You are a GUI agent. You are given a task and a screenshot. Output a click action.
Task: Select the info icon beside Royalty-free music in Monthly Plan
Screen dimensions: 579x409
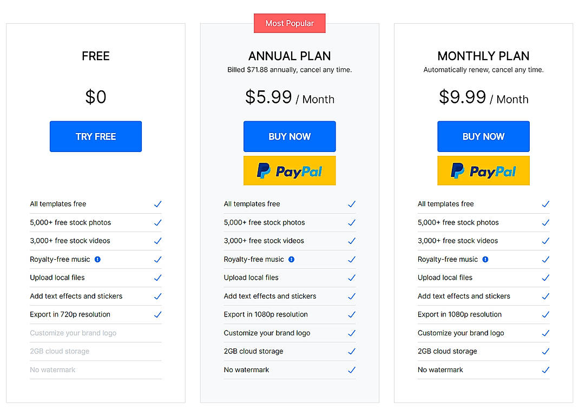click(x=485, y=259)
